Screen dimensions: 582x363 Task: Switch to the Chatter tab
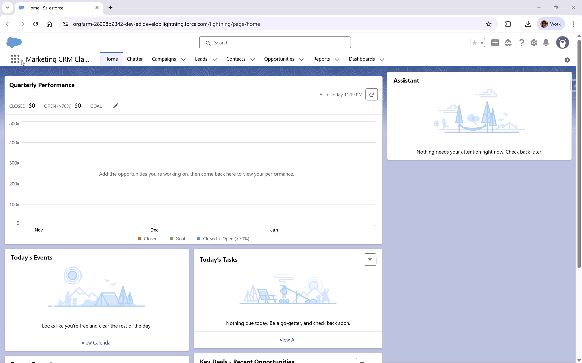tap(135, 59)
